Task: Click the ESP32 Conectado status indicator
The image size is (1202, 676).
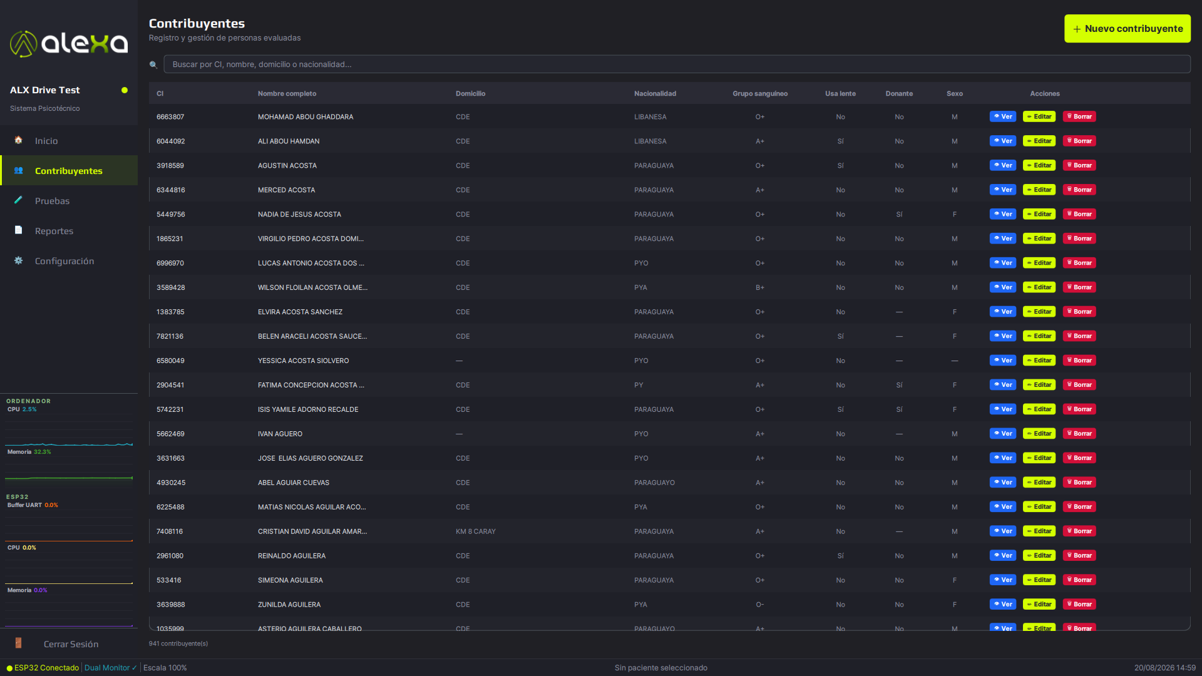Action: click(x=43, y=668)
